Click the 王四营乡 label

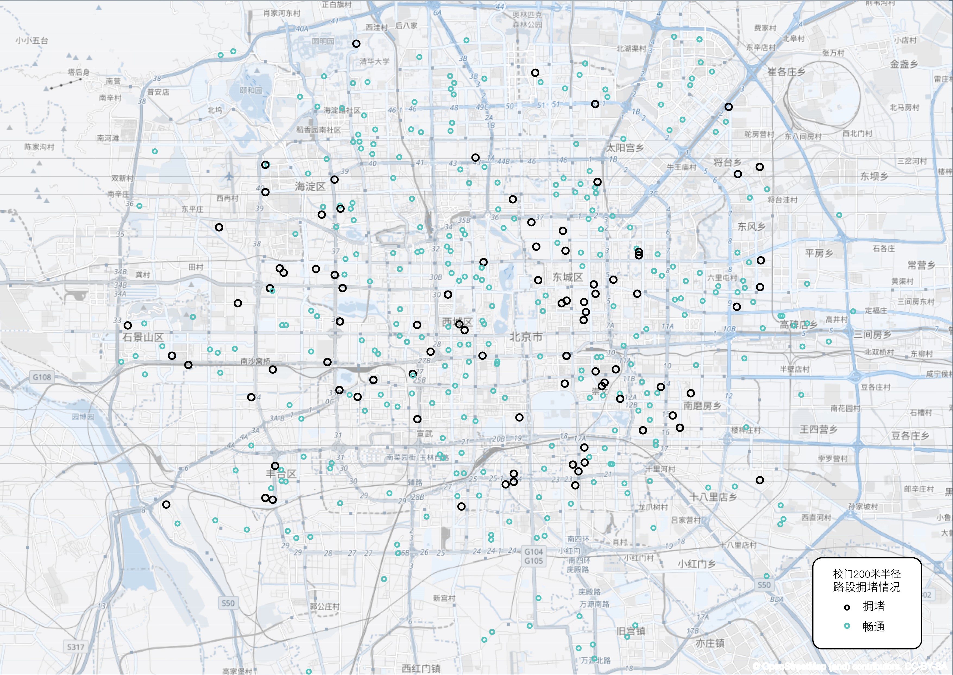click(x=819, y=429)
